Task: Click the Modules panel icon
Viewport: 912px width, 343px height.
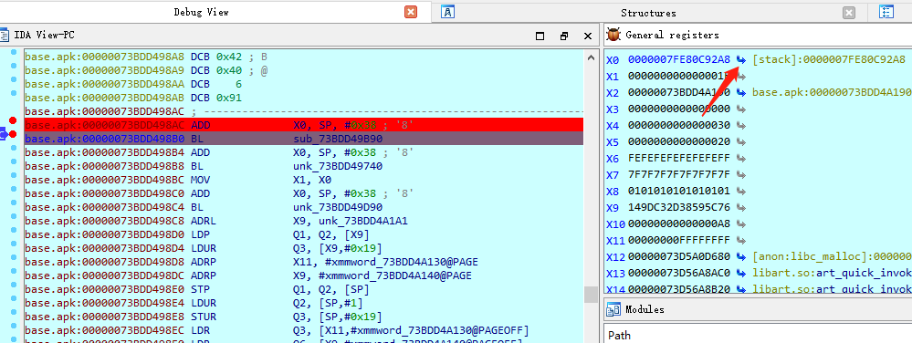Action: [613, 310]
